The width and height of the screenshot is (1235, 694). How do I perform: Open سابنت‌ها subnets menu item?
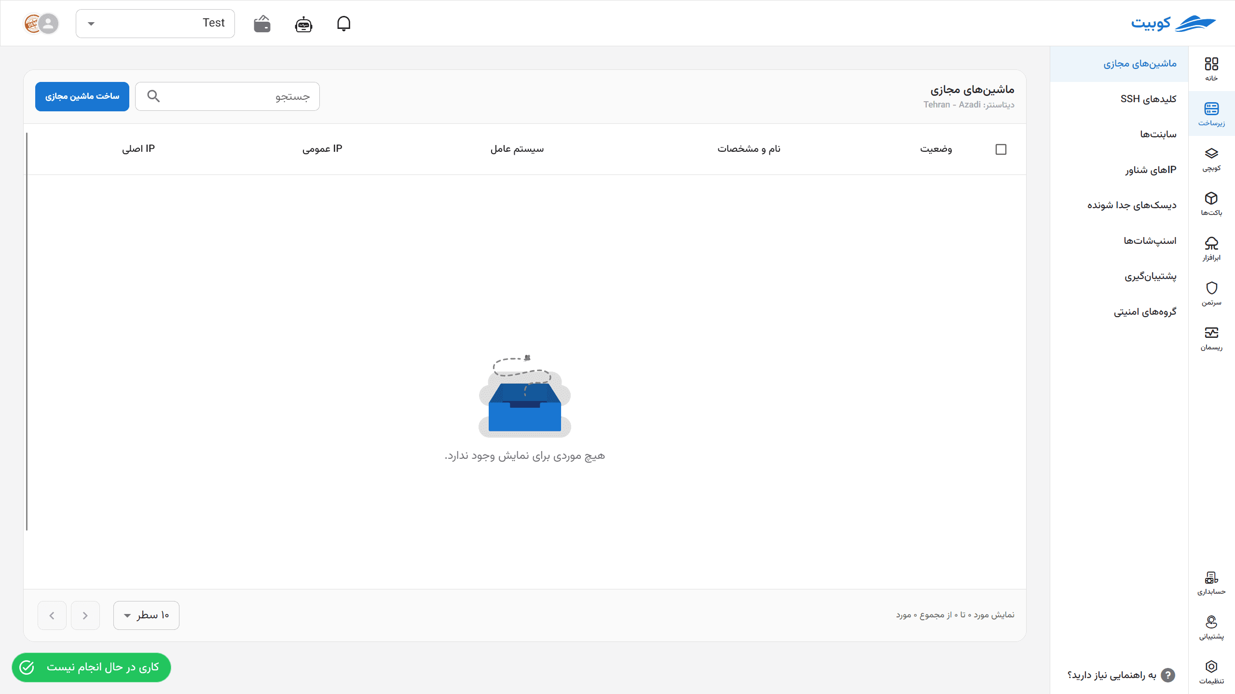coord(1119,134)
